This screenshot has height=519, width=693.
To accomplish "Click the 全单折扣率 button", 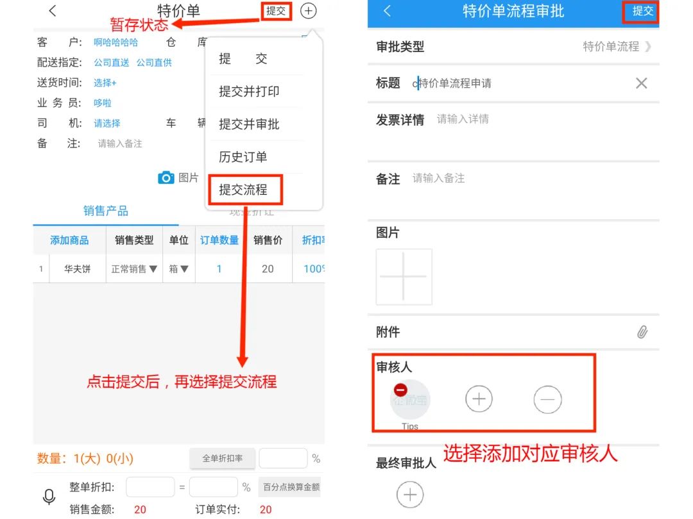I will 222,459.
